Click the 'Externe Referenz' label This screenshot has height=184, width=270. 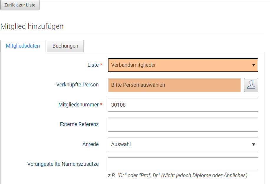(79, 124)
